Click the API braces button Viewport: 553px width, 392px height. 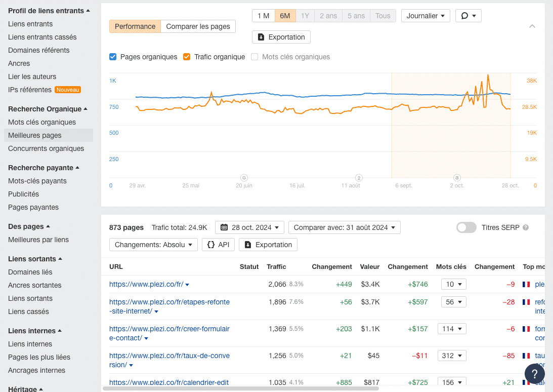point(218,245)
